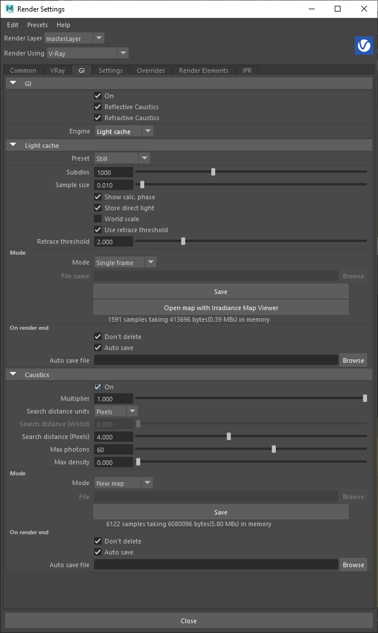Image resolution: width=378 pixels, height=633 pixels.
Task: Open the Presets menu
Action: click(x=38, y=25)
